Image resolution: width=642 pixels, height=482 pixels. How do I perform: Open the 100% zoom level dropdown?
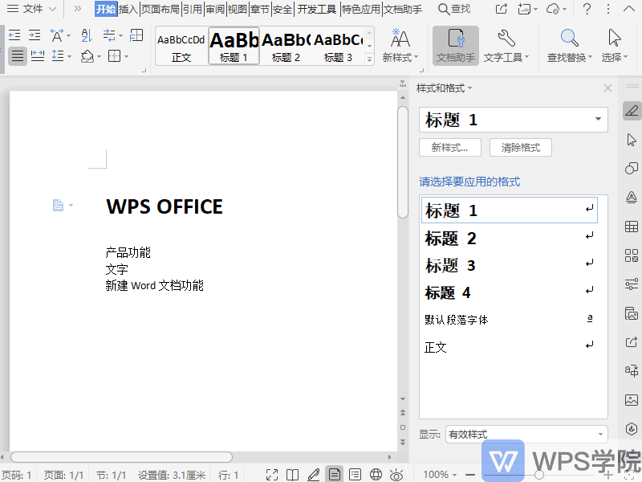pyautogui.click(x=440, y=475)
